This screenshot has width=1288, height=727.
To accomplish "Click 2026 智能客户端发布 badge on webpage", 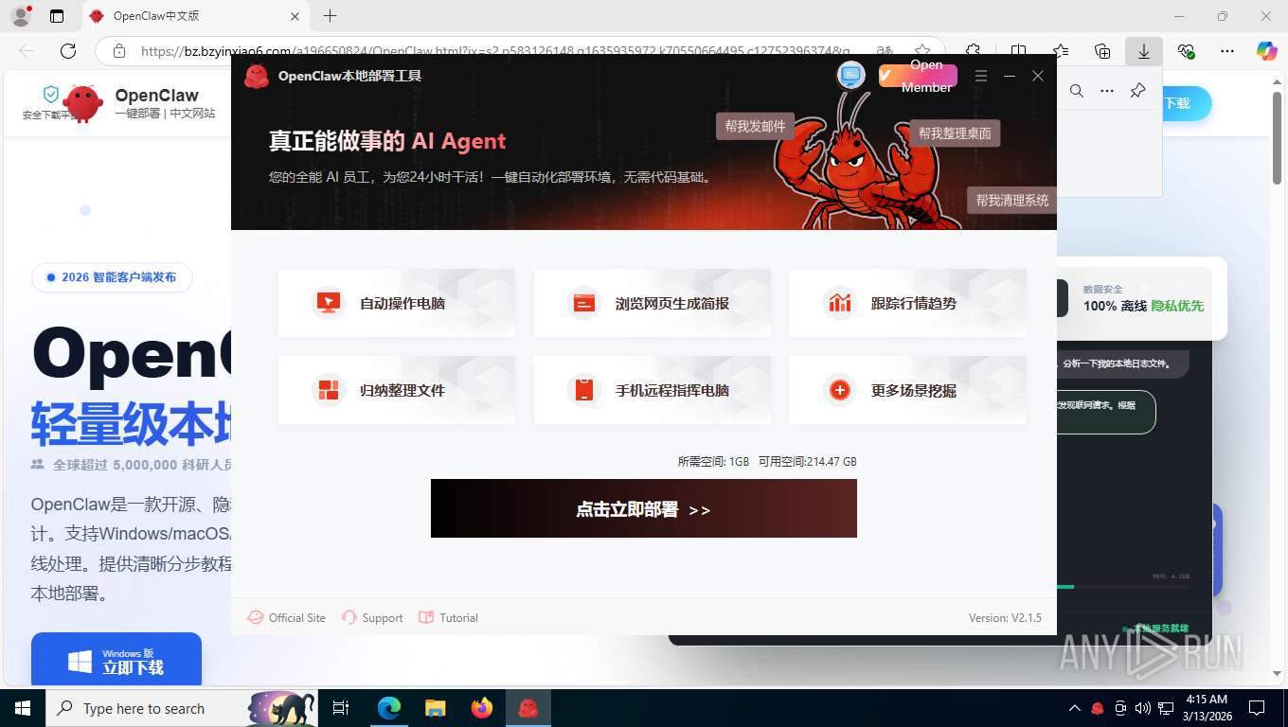I will tap(112, 277).
